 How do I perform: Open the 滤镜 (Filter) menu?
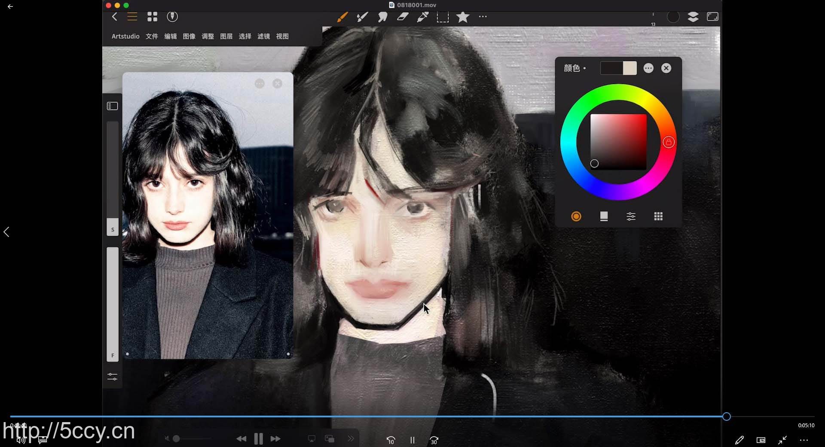pyautogui.click(x=263, y=36)
